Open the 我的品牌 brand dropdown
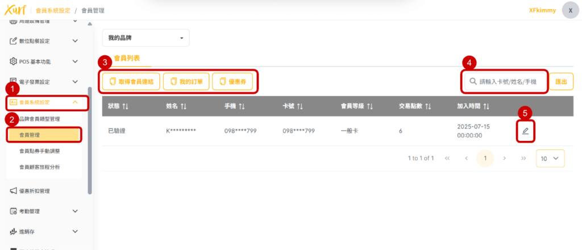Screen dimensions: 582x250 [x=145, y=38]
